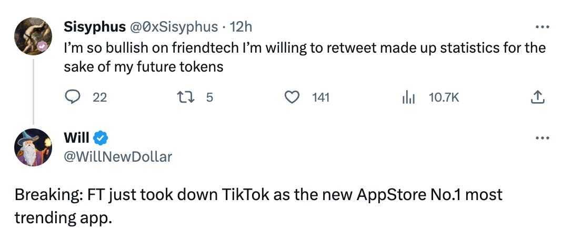
Task: Open Sisyphus's friendtech tweet text
Action: [x=305, y=57]
